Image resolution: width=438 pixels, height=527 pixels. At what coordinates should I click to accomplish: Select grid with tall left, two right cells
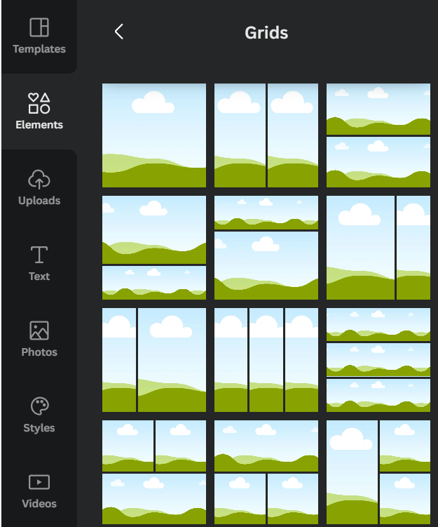[378, 472]
